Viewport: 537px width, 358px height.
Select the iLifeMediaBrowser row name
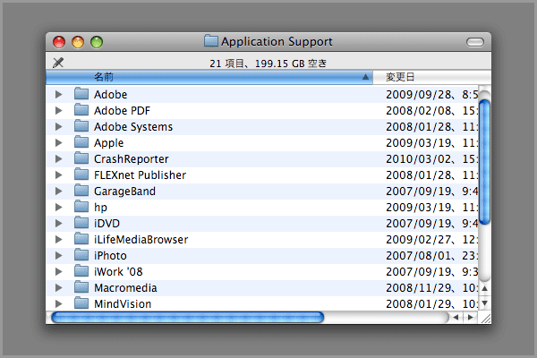click(x=141, y=240)
